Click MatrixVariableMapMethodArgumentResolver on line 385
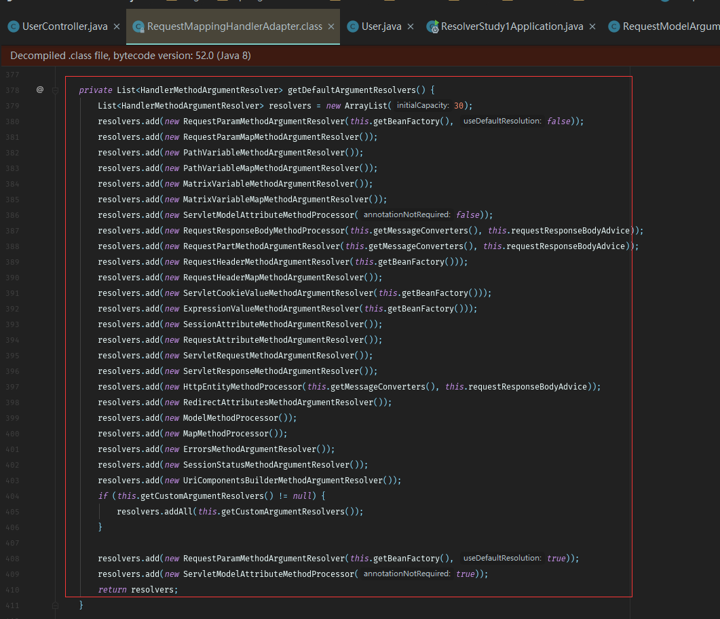 tap(276, 200)
